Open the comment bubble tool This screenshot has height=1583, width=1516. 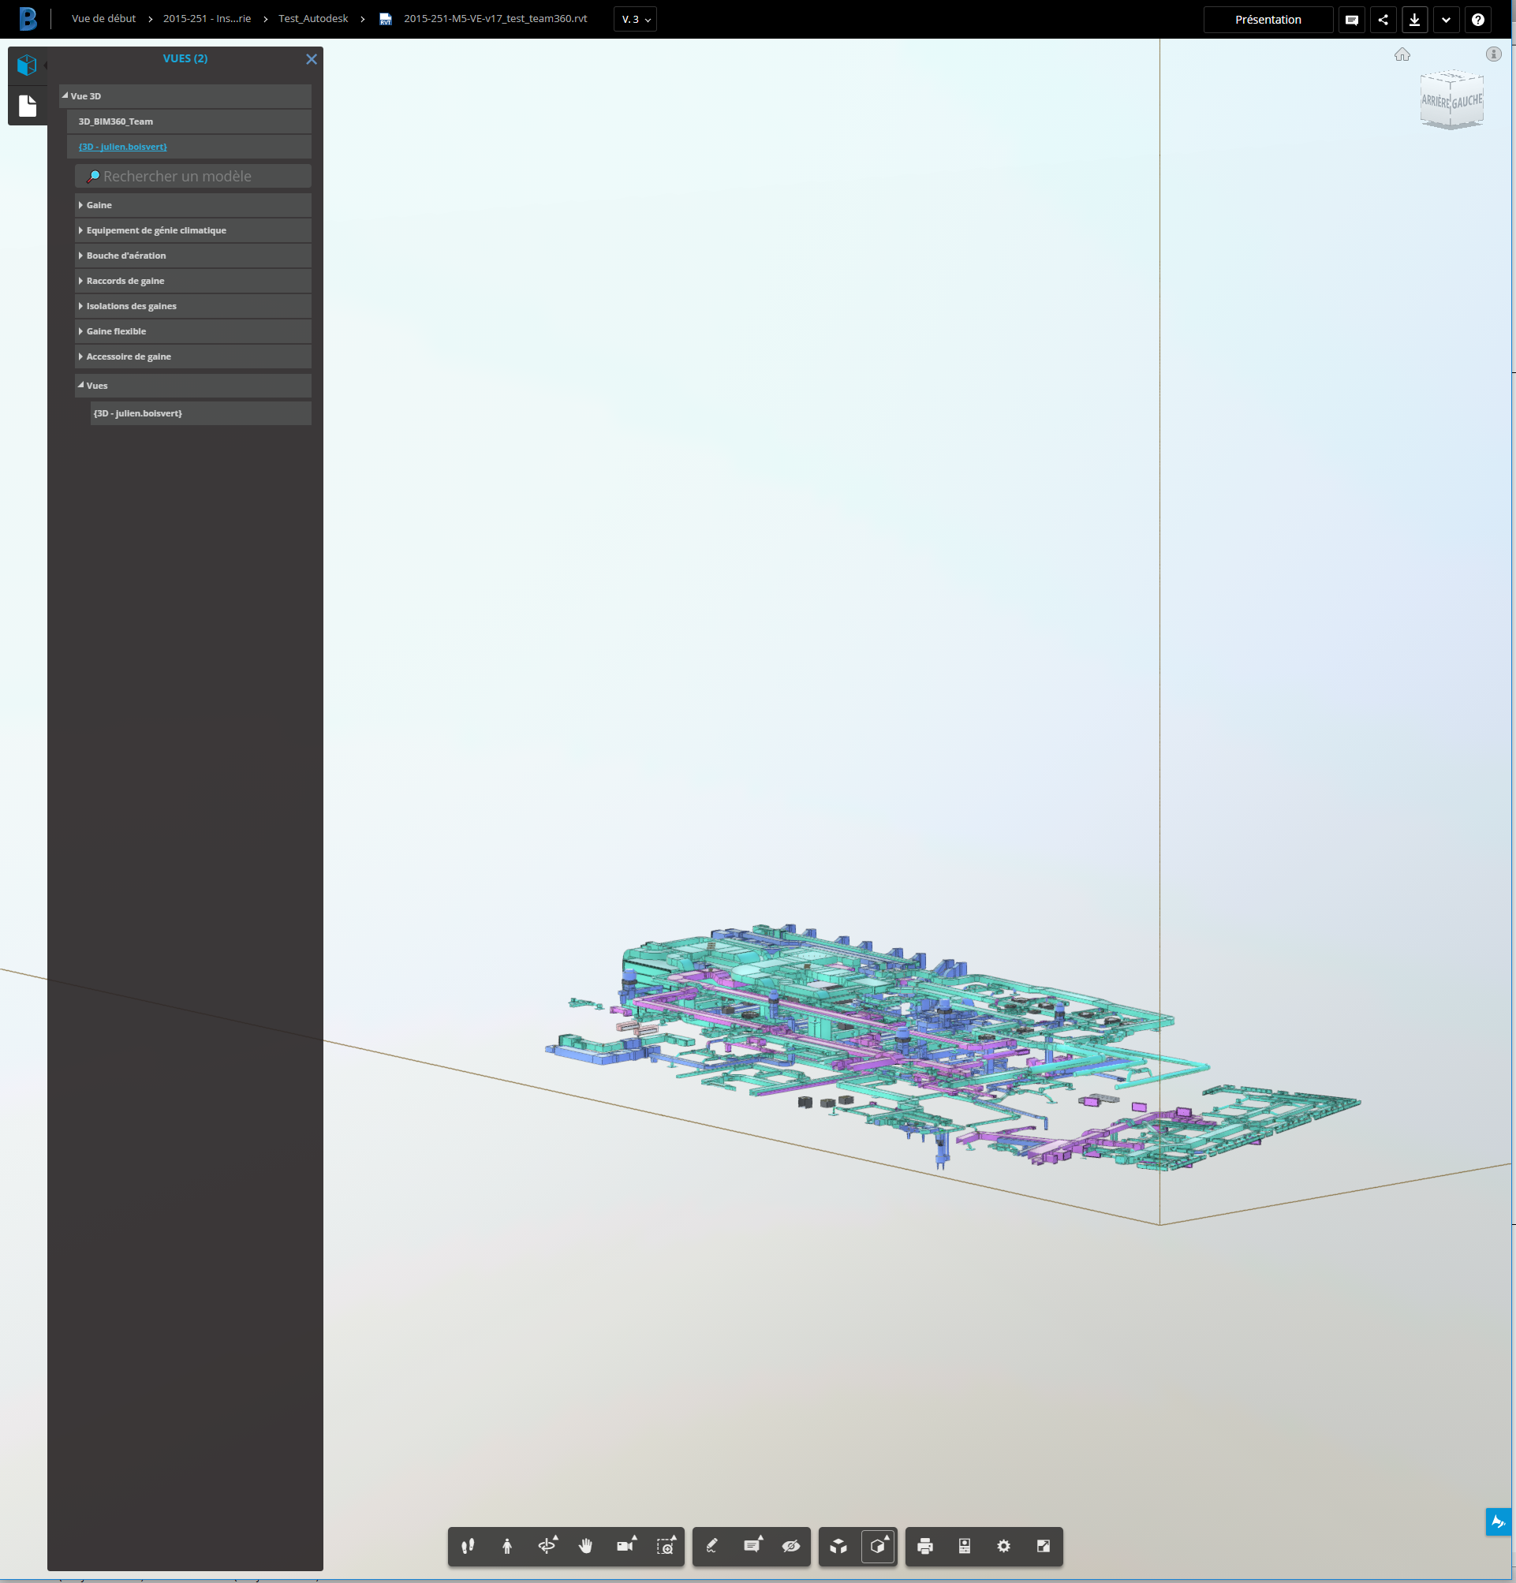coord(752,1546)
